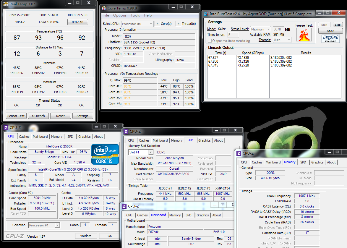The image size is (347, 248).
Task: Click the XS Bench button
Action: [38, 116]
